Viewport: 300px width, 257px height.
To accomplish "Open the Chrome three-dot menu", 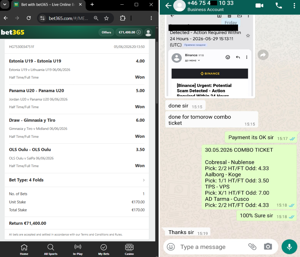I will coord(151,18).
